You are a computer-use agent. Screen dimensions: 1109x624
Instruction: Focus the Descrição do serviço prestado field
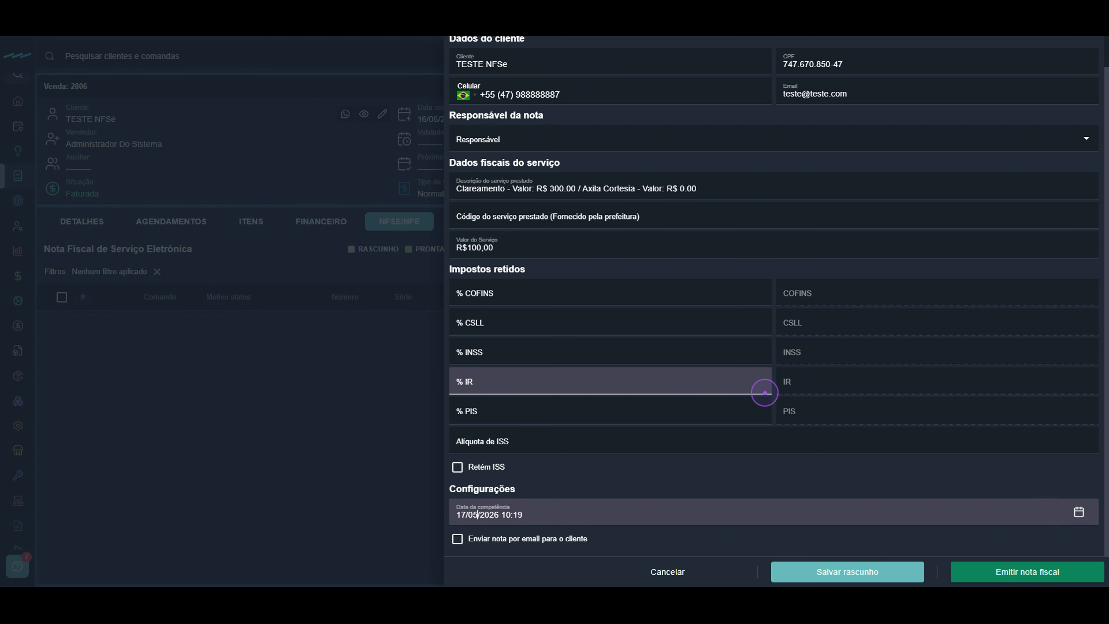[x=774, y=186]
